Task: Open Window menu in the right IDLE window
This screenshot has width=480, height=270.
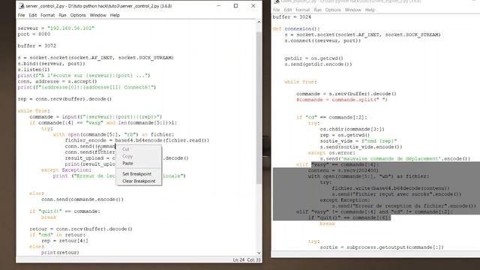Action: point(352,10)
